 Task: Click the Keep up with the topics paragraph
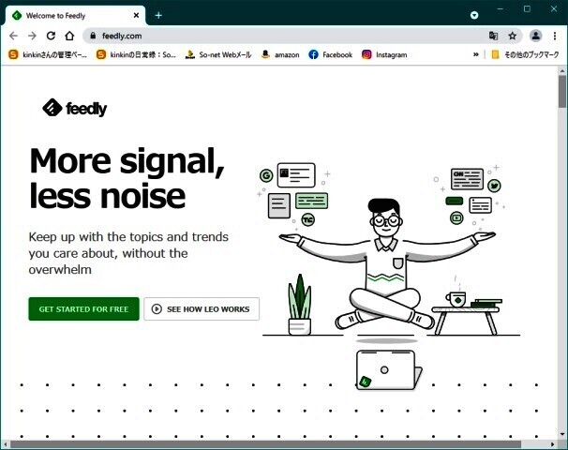(x=128, y=253)
